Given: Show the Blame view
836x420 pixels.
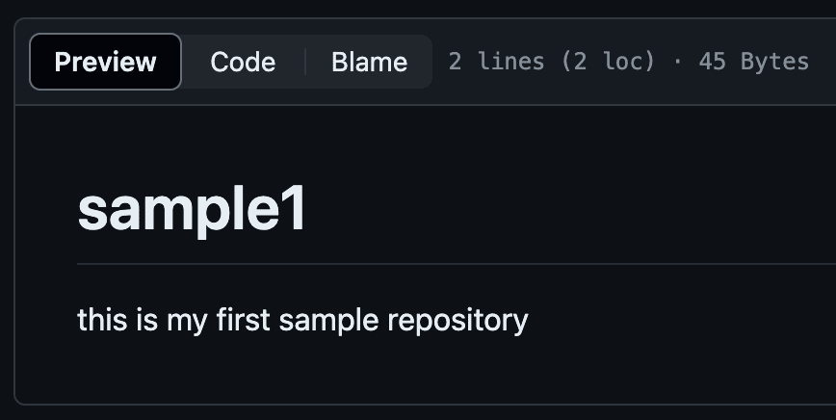Looking at the screenshot, I should 370,62.
